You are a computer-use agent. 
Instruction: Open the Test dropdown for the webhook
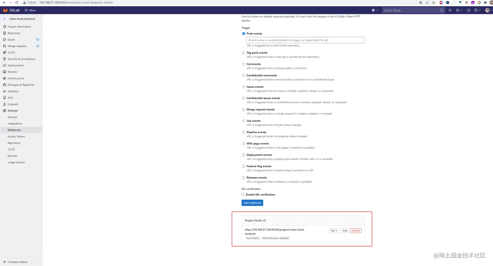tap(334, 231)
